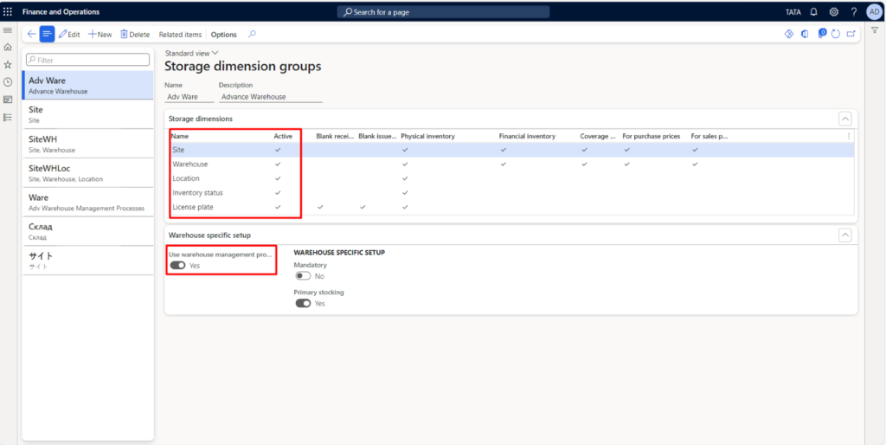886x445 pixels.
Task: Toggle the list view icon button
Action: tap(47, 35)
